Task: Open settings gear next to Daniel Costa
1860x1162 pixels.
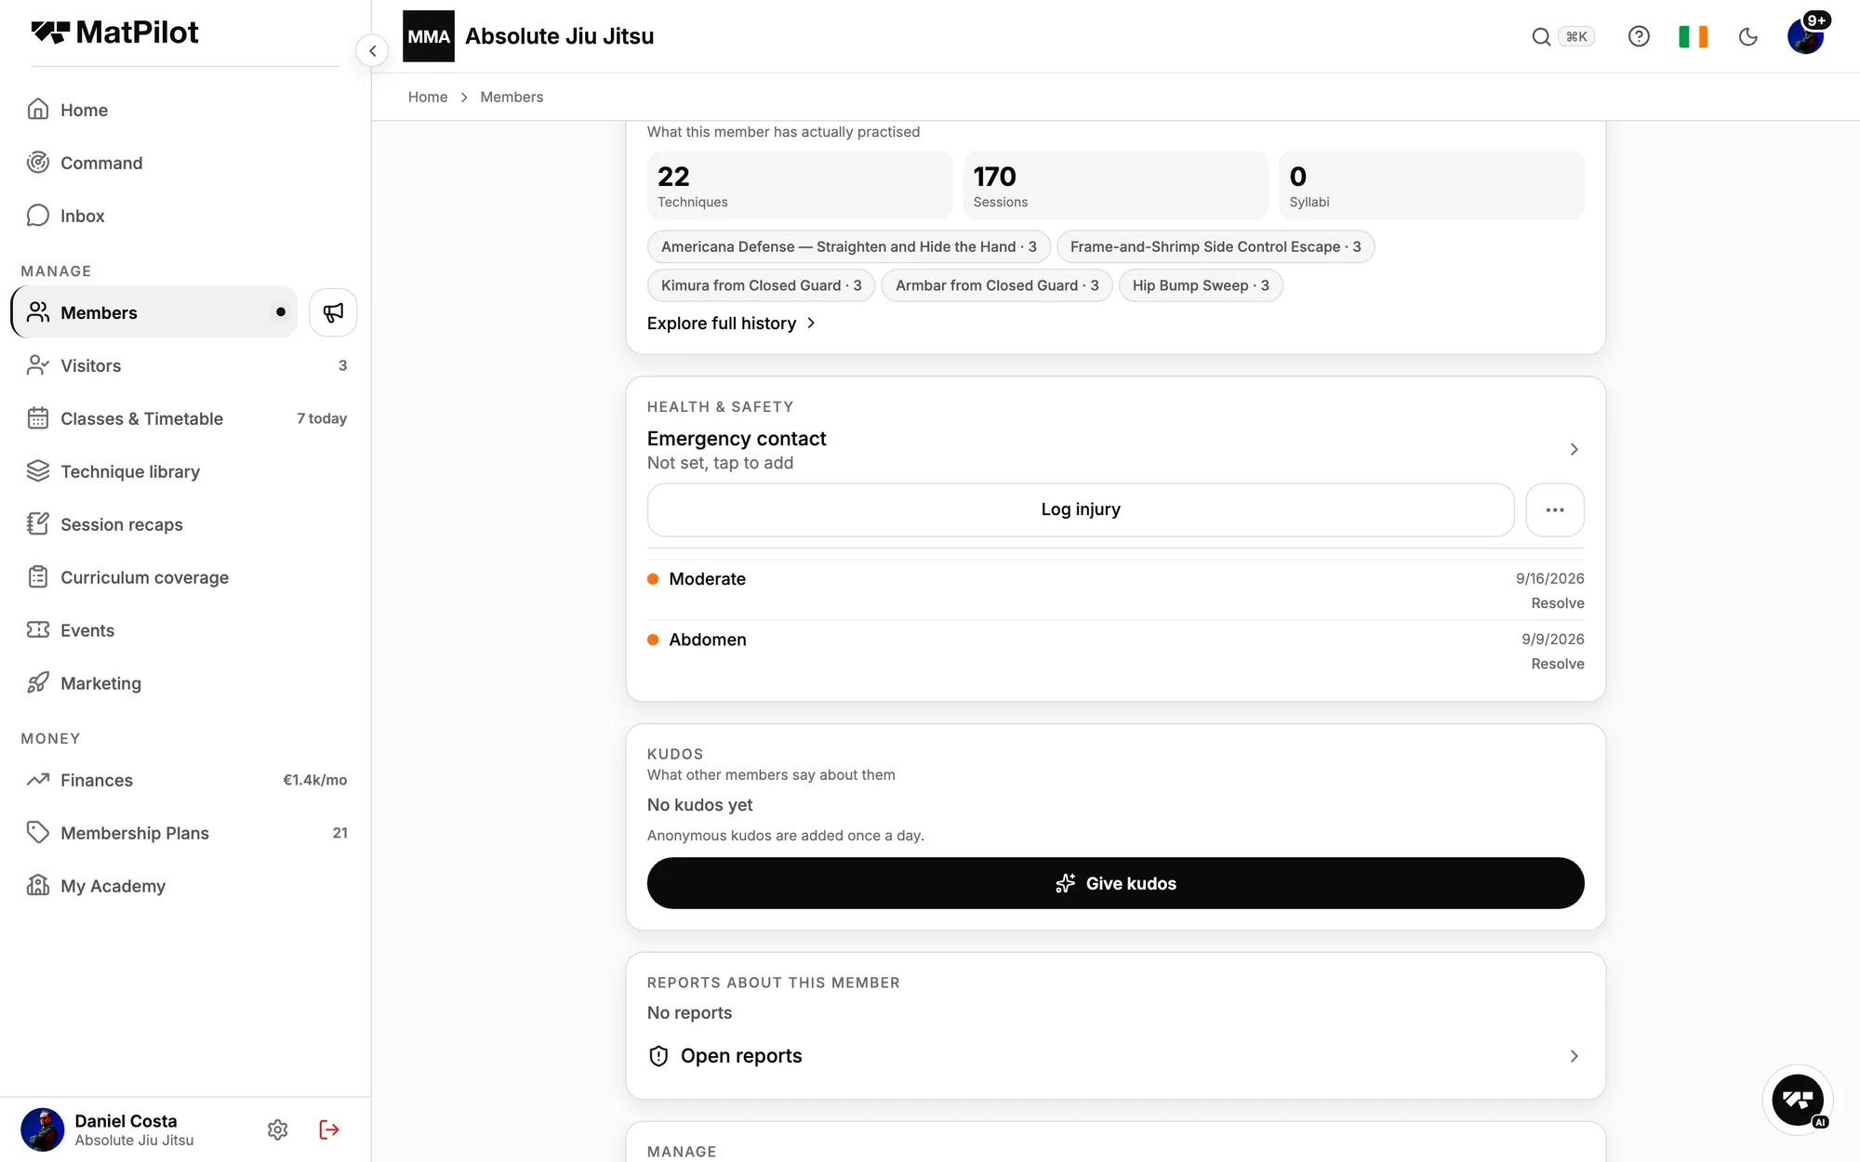Action: (x=277, y=1129)
